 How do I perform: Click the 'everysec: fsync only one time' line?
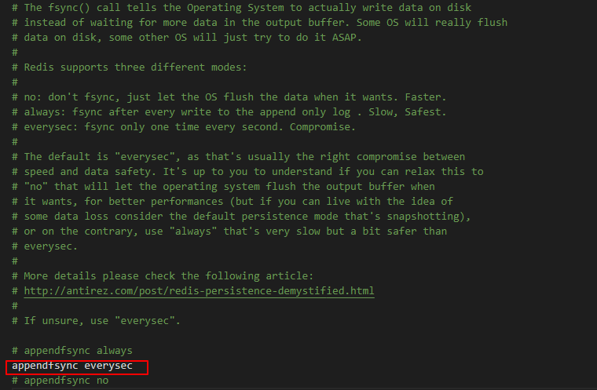(x=184, y=127)
